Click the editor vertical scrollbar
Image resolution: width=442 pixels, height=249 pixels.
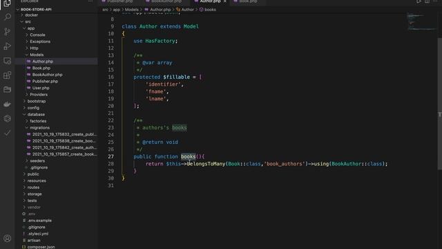point(439,104)
